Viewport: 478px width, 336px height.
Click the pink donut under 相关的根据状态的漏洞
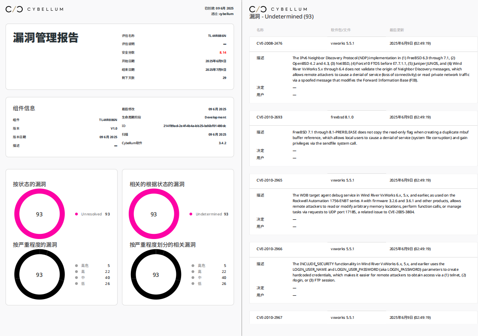154,214
